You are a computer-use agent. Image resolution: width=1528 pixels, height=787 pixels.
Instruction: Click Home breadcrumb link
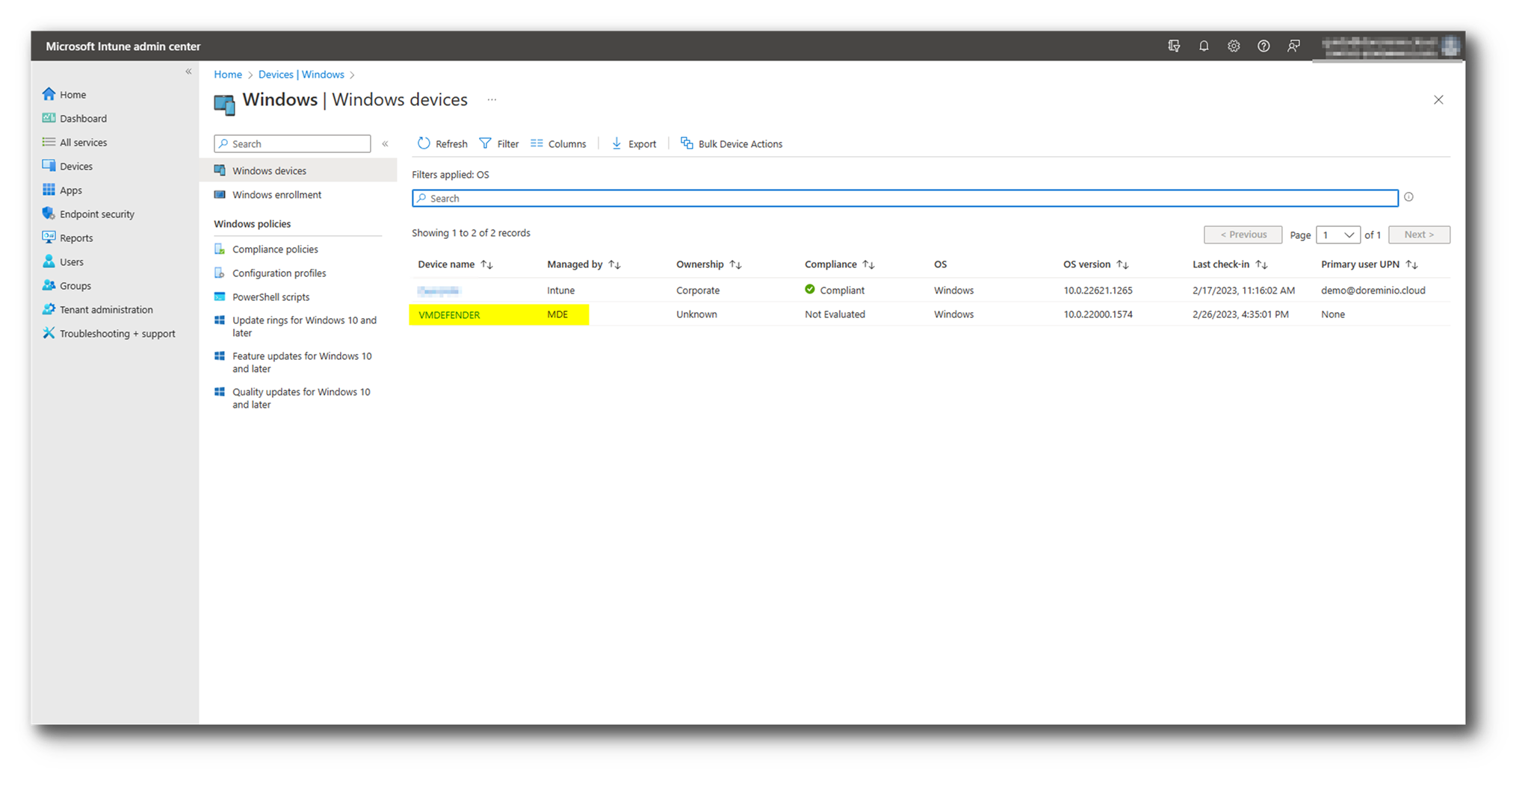(x=228, y=75)
